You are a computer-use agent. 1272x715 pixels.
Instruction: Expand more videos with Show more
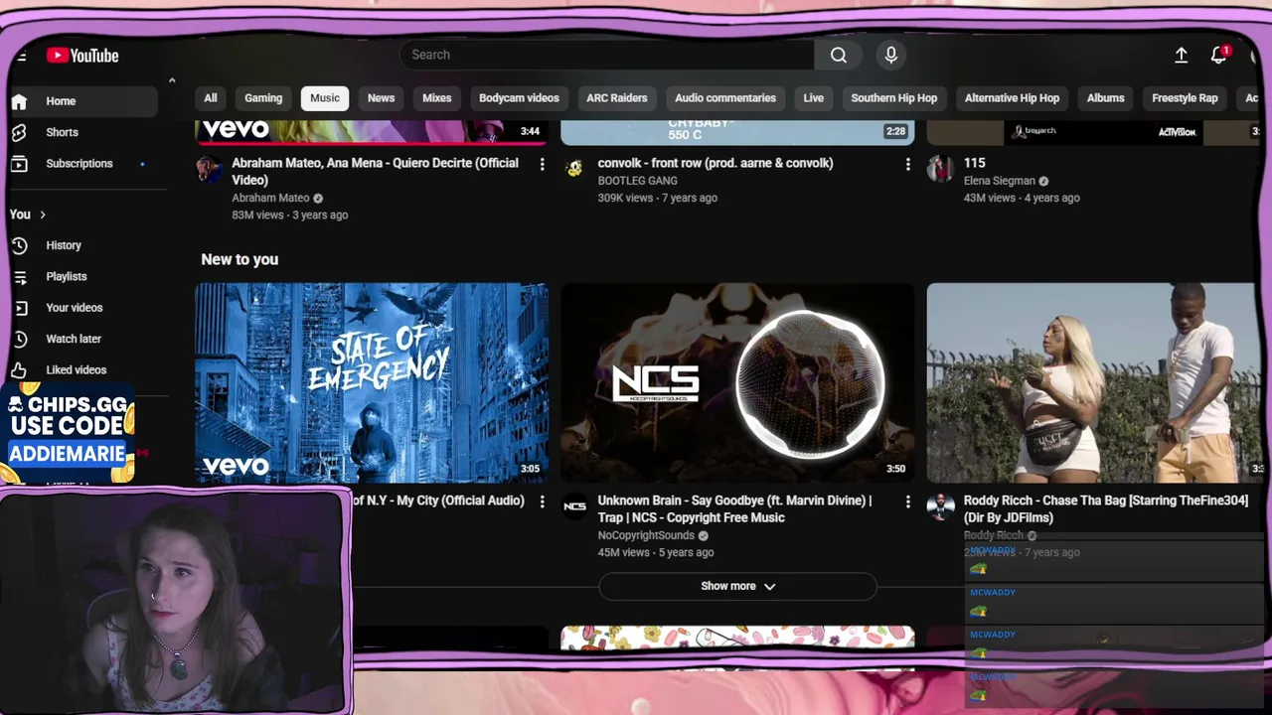tap(737, 586)
